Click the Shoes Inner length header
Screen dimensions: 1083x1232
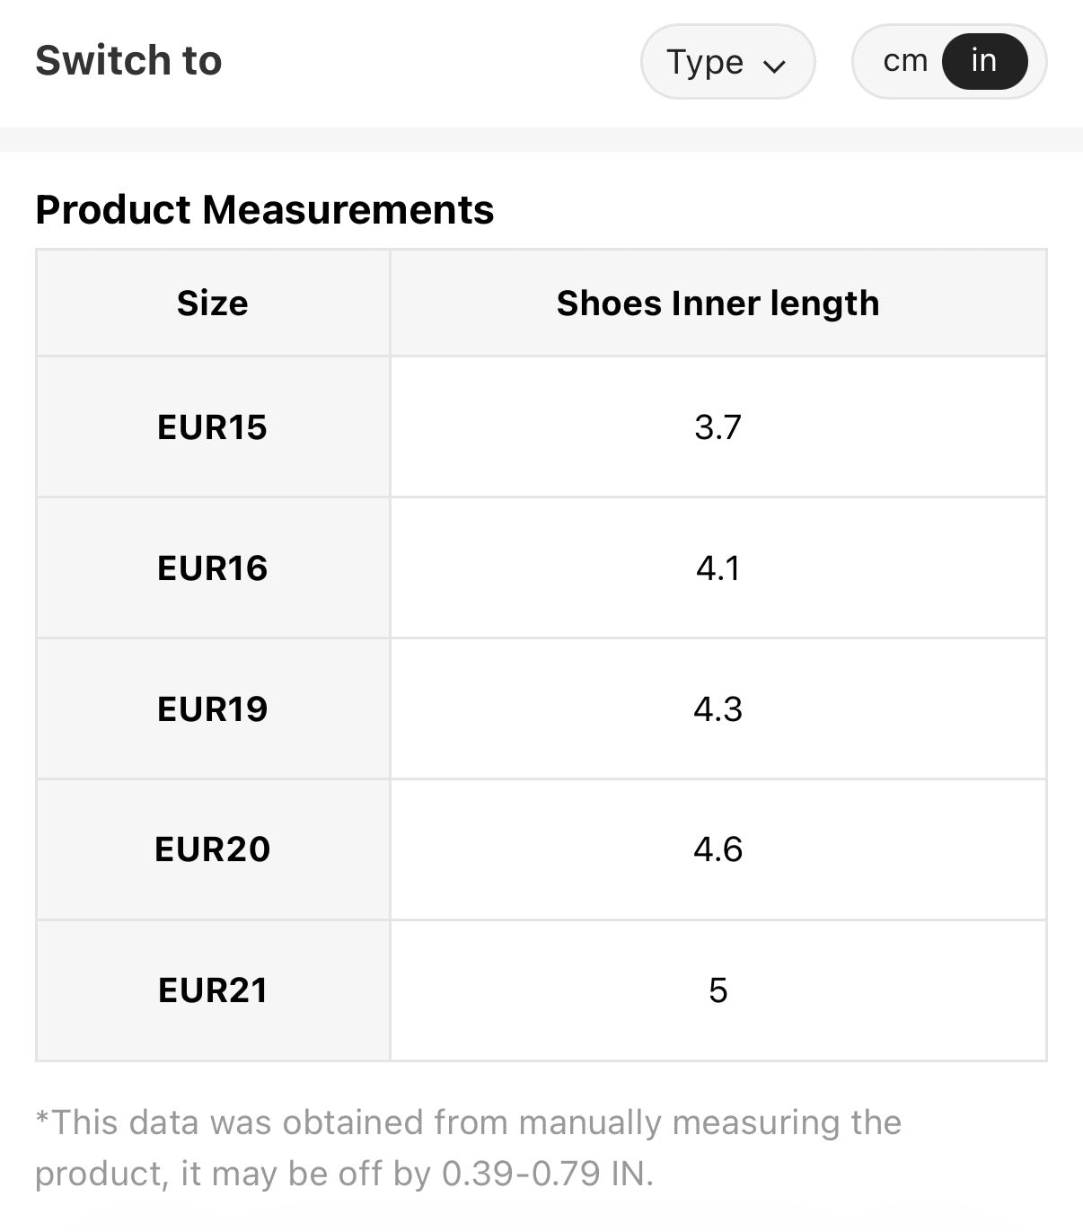[x=718, y=304]
